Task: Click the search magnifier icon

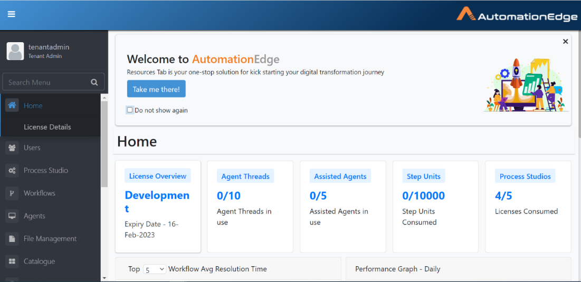Action: click(x=94, y=82)
